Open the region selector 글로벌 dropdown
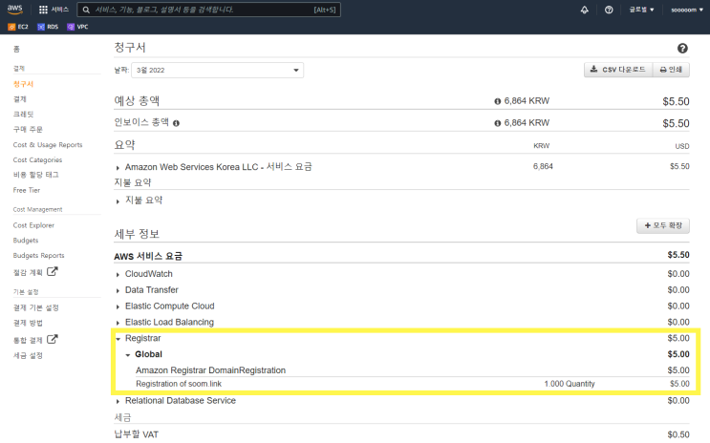The height and width of the screenshot is (443, 710). point(641,10)
